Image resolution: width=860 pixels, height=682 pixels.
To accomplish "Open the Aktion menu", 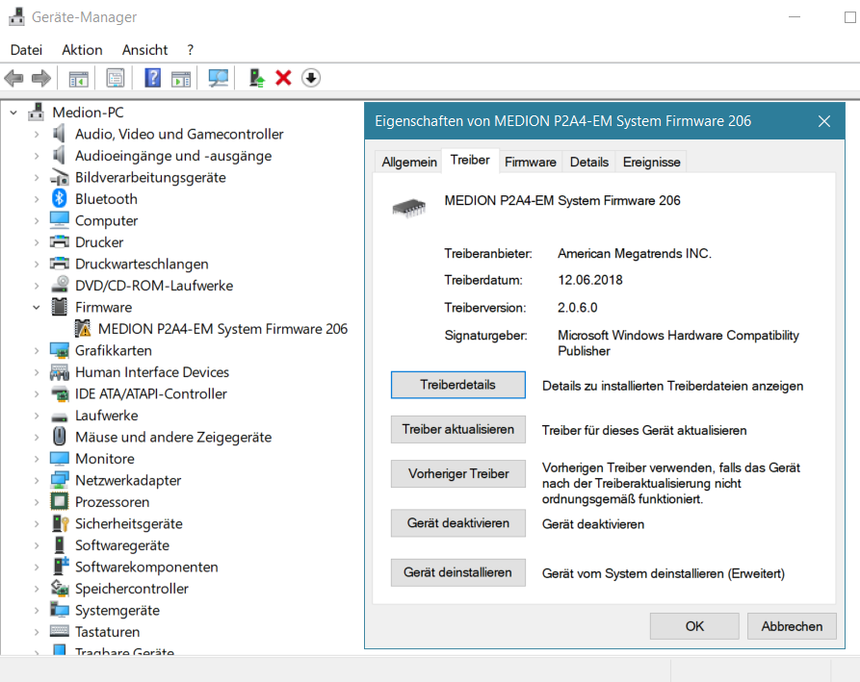I will (x=82, y=50).
